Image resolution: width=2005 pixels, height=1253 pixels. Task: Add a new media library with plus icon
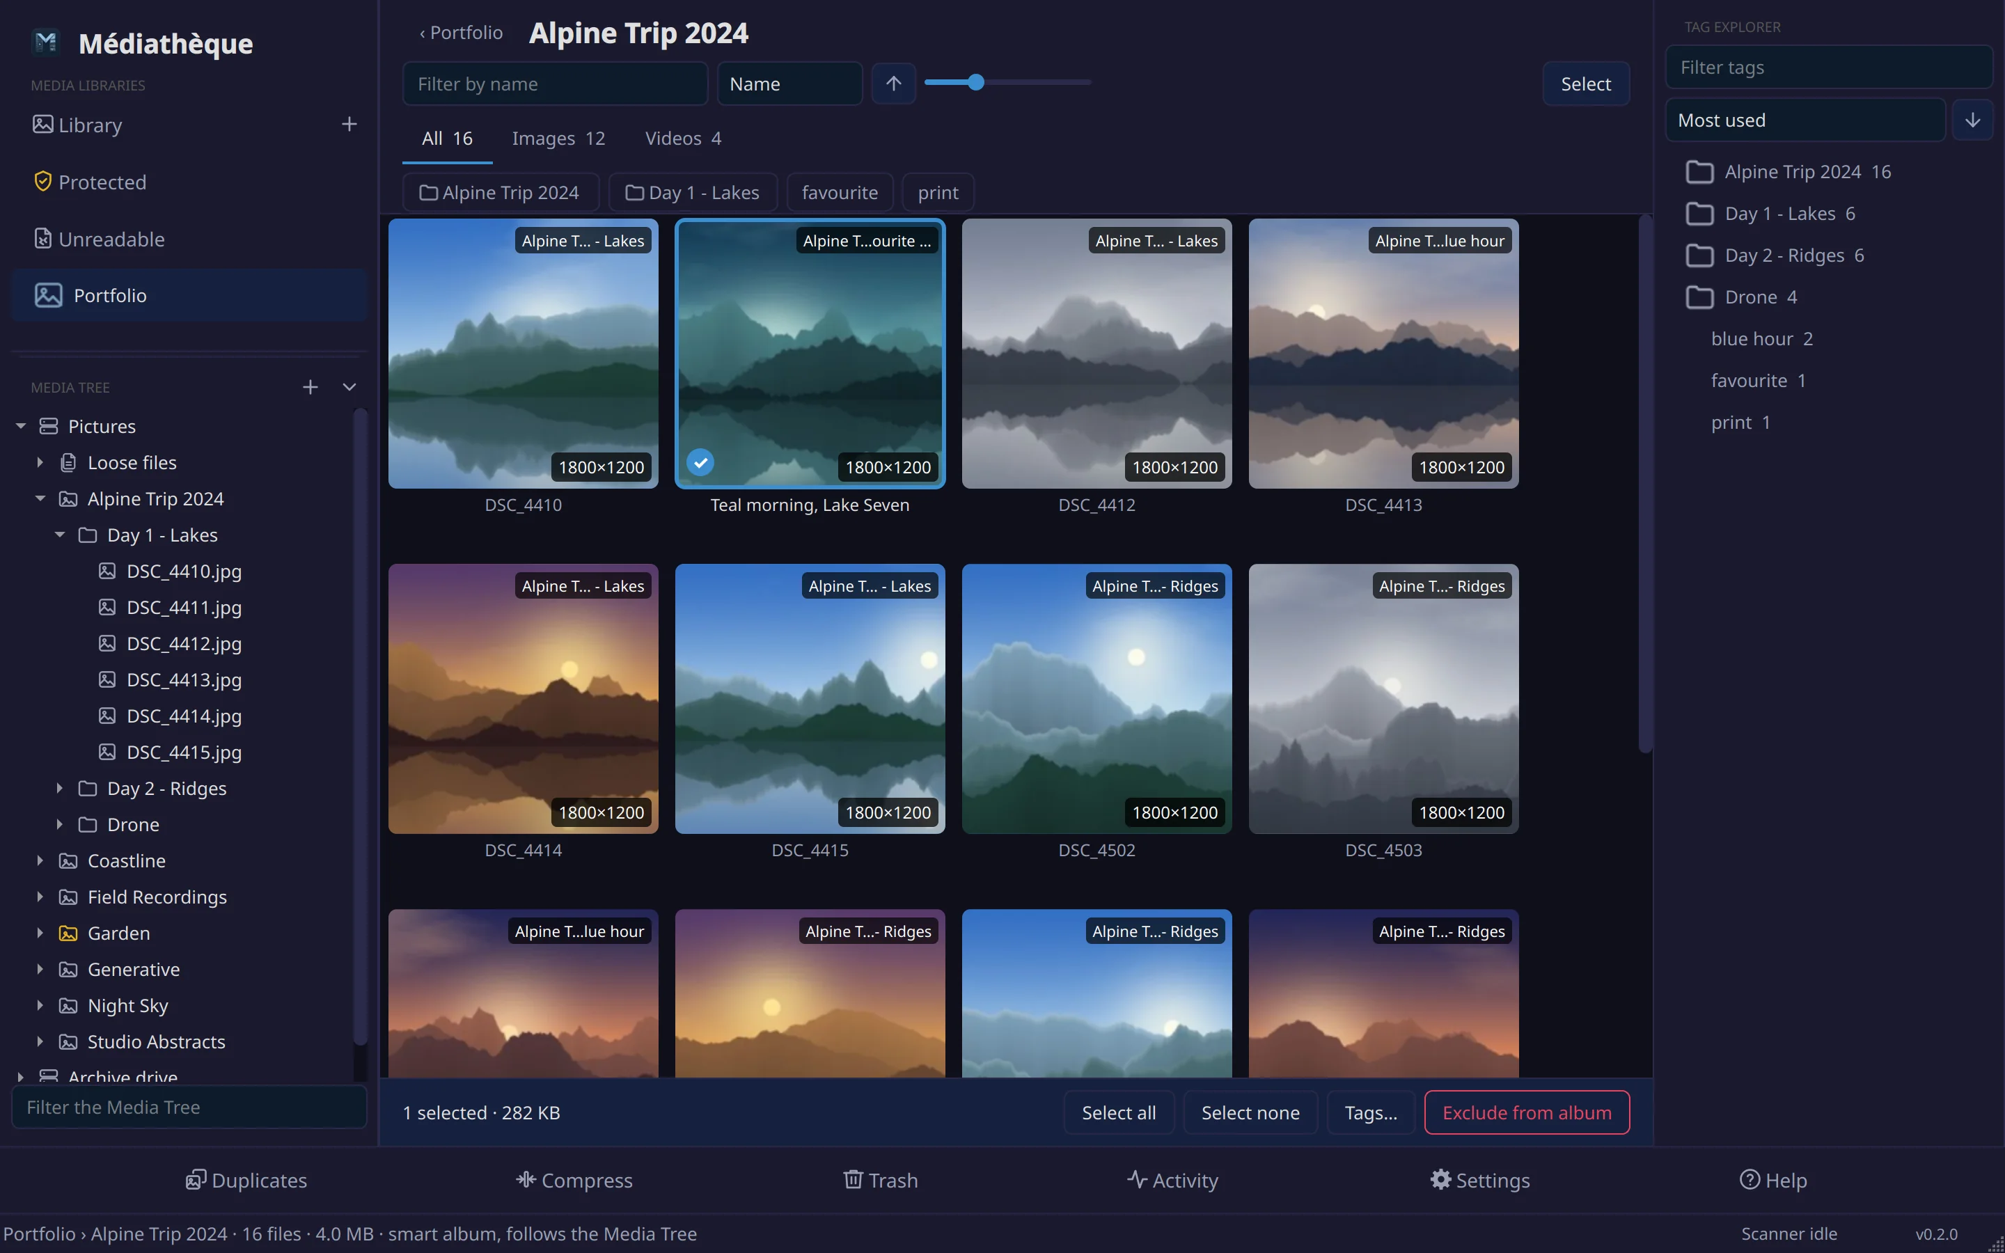(349, 125)
